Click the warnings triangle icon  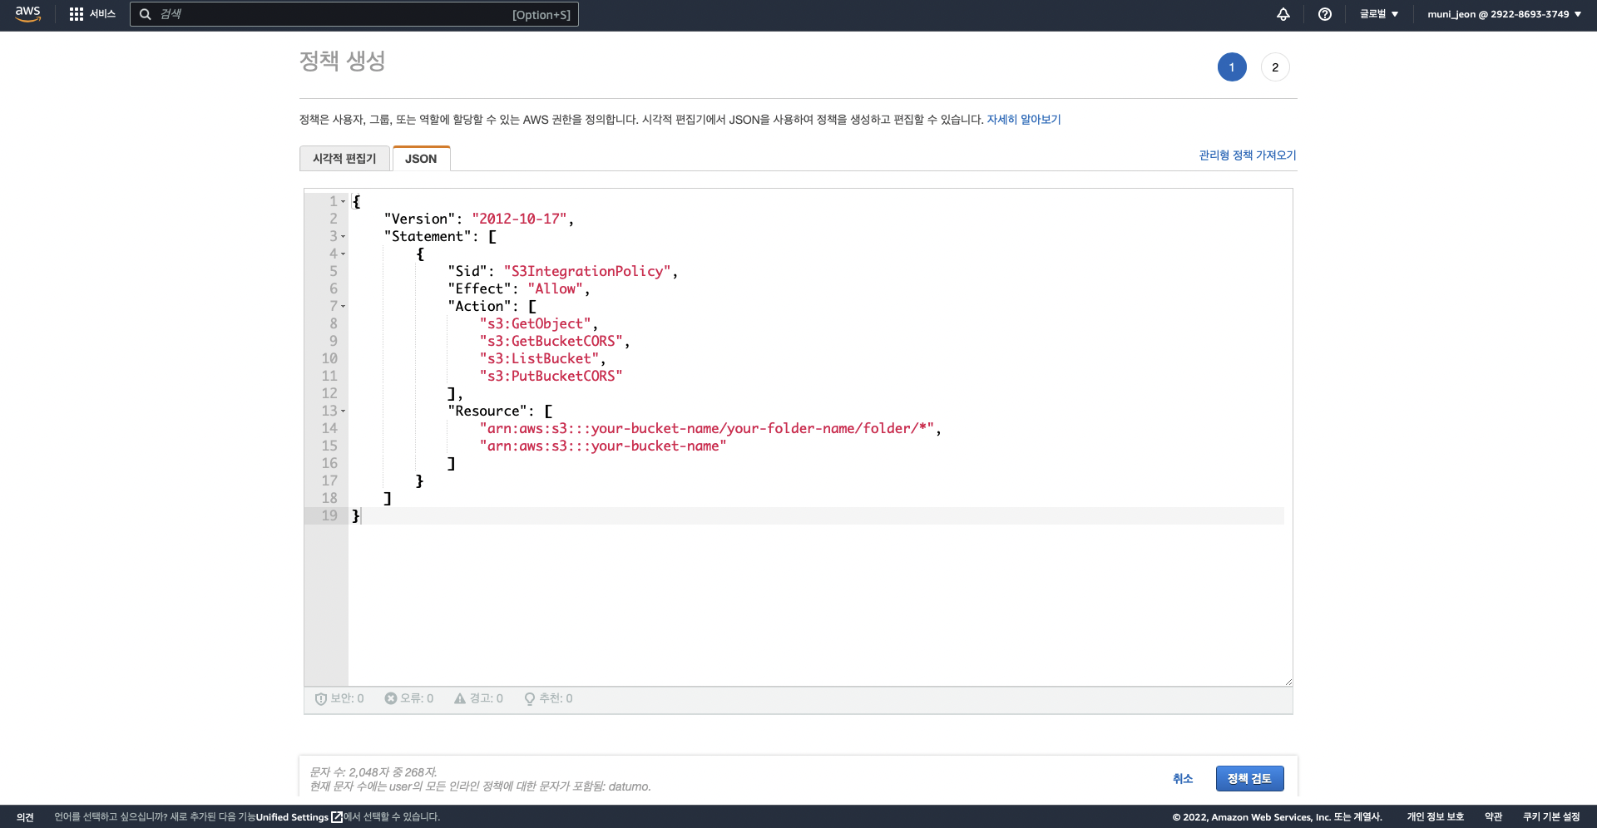pyautogui.click(x=460, y=698)
